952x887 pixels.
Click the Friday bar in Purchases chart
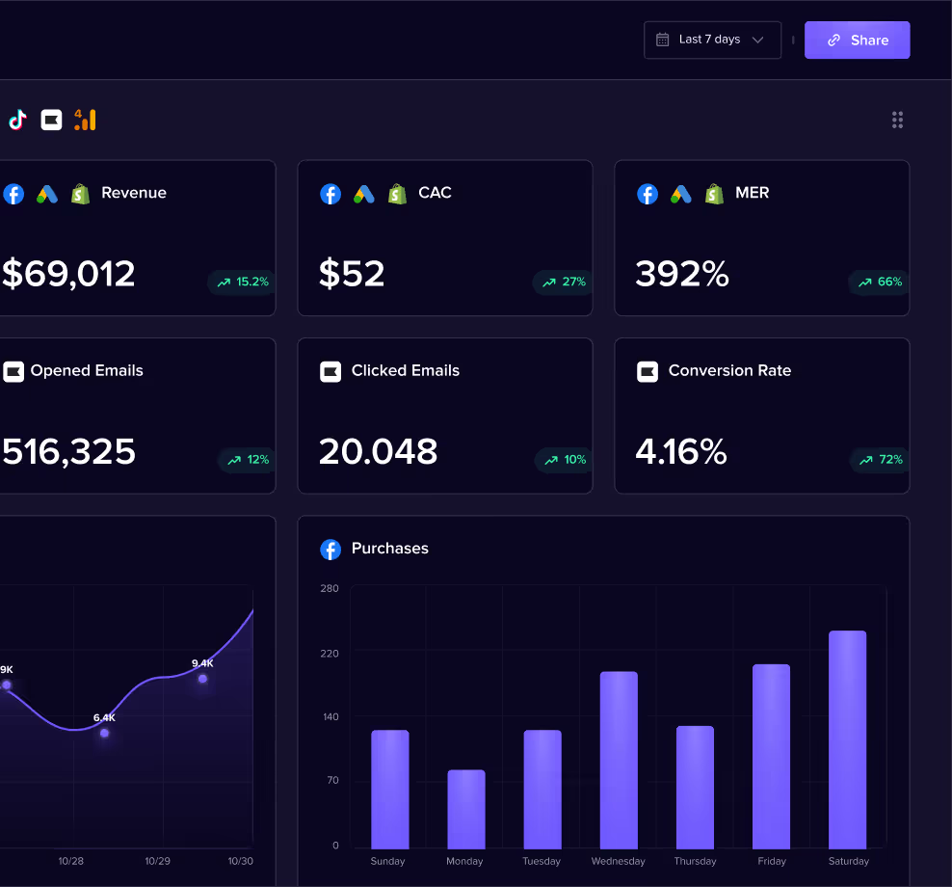tap(771, 757)
